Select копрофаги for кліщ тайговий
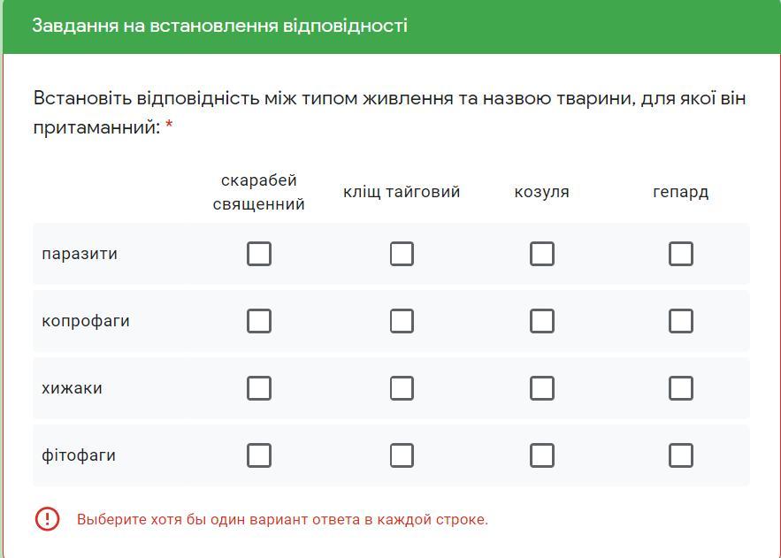The width and height of the screenshot is (781, 558). coord(402,321)
